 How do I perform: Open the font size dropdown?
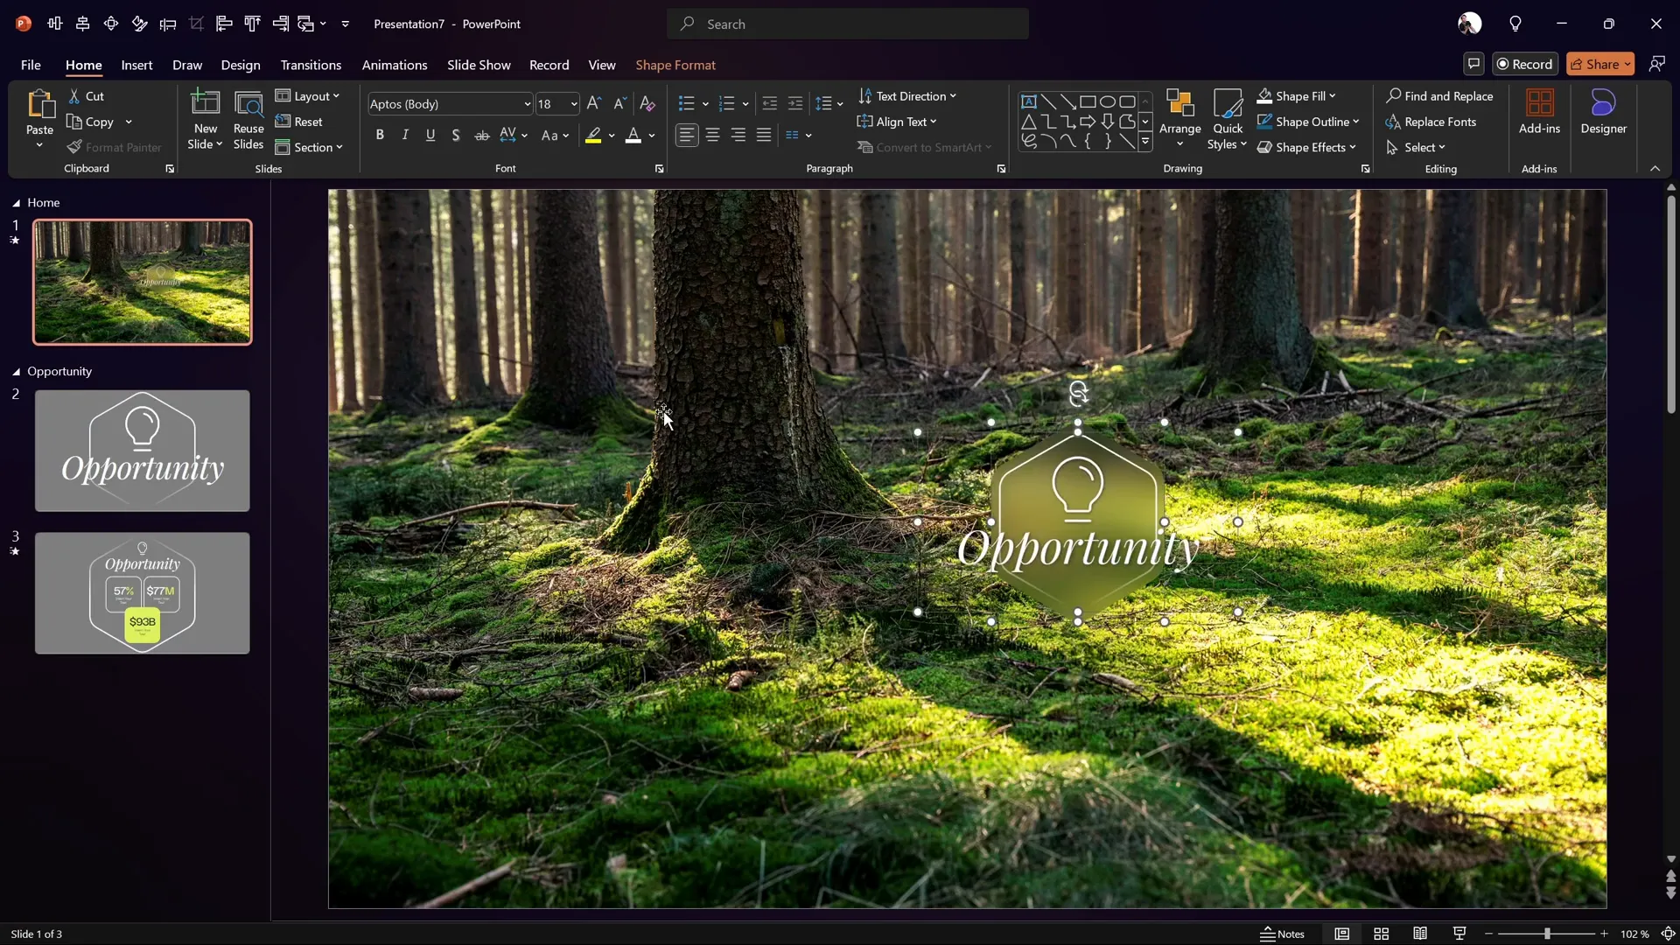click(574, 104)
